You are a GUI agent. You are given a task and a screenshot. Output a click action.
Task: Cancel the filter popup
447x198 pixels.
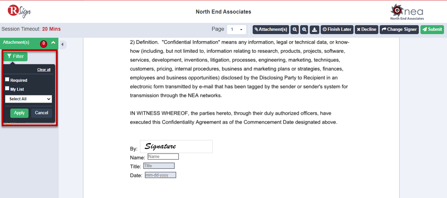coord(41,113)
